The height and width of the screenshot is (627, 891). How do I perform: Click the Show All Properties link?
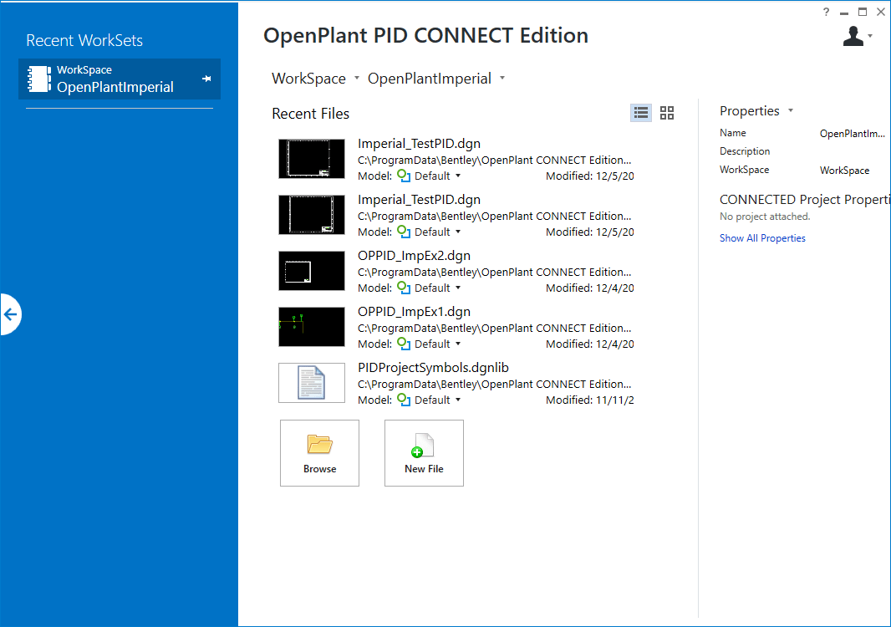coord(762,238)
